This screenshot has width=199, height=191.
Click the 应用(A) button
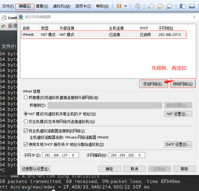point(159,169)
